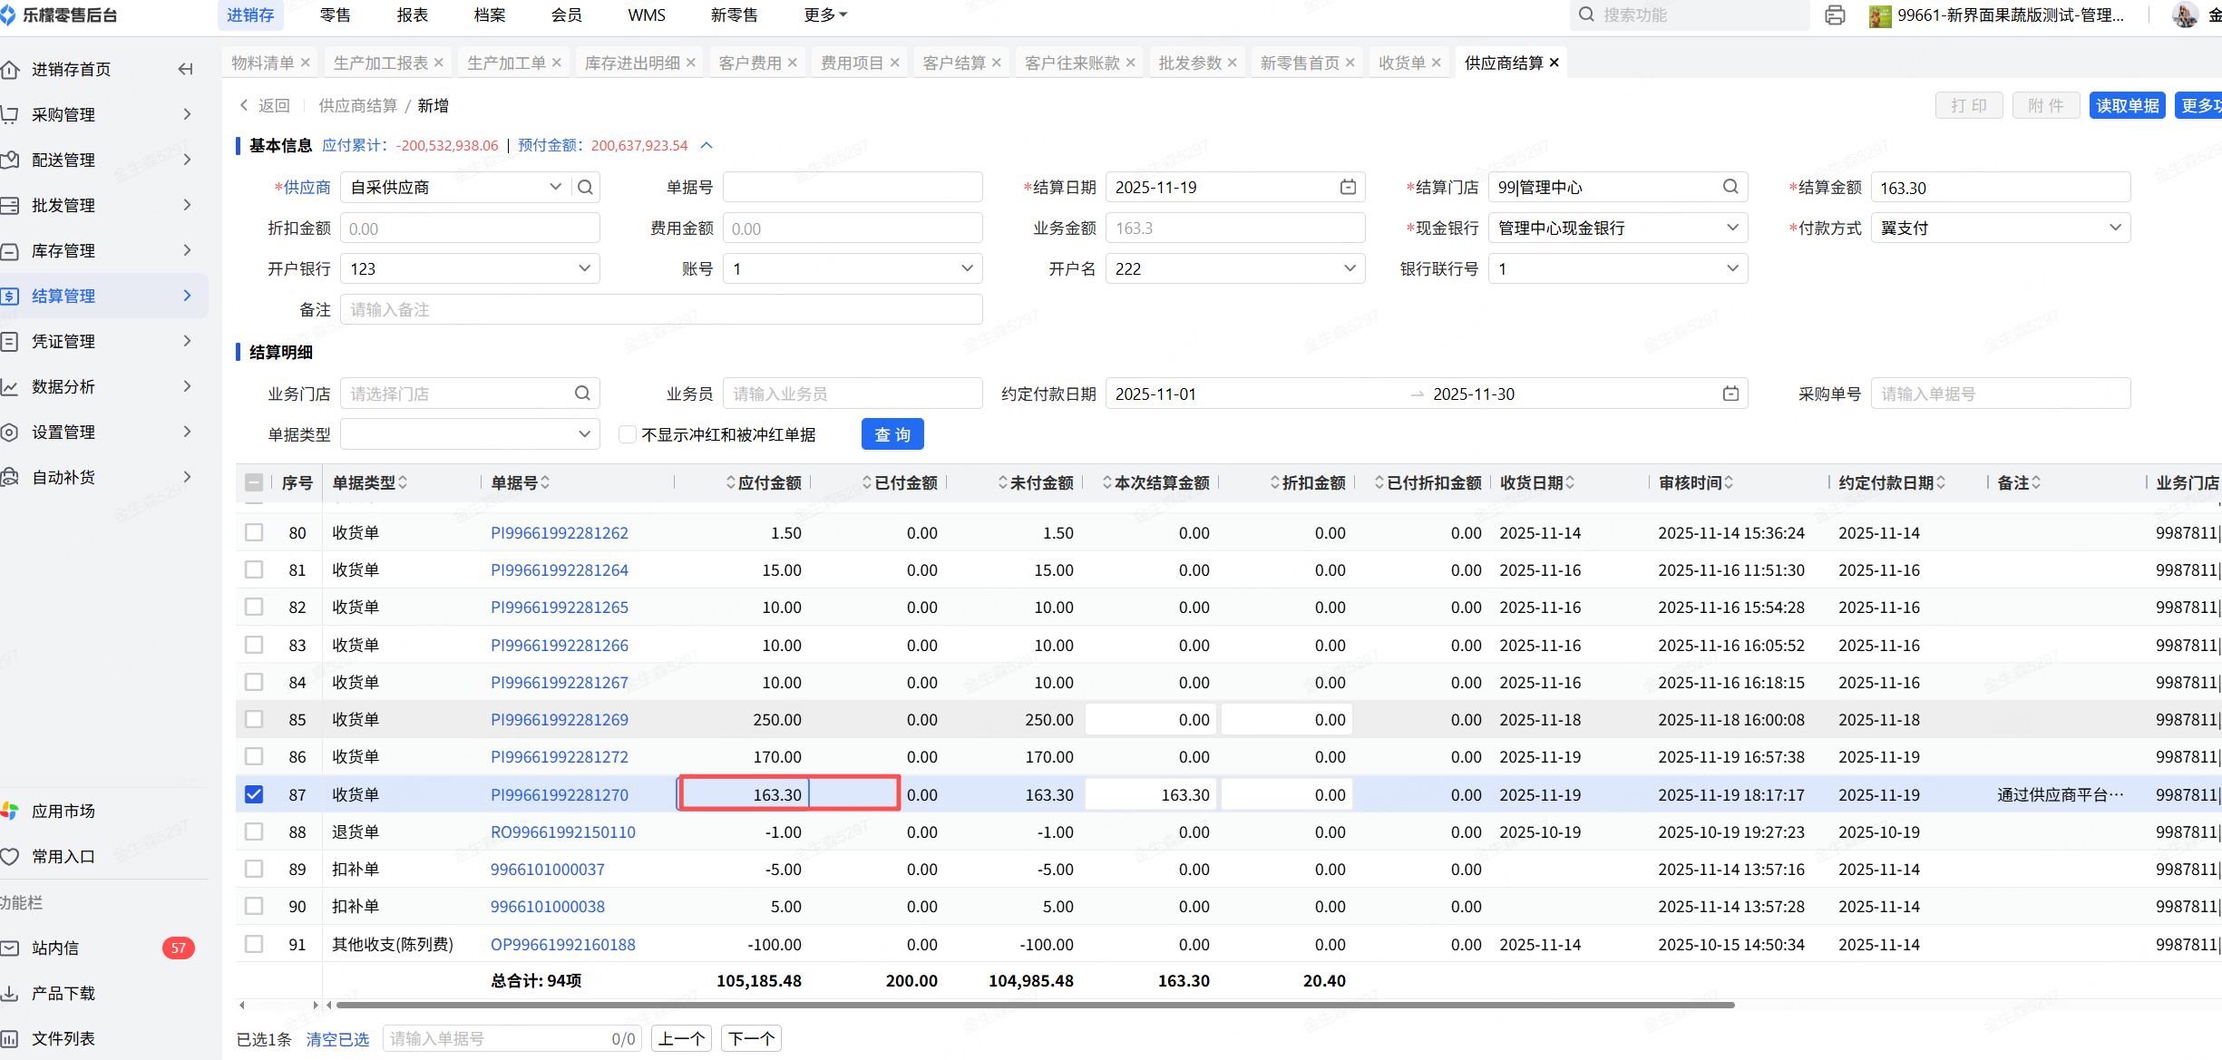Click the settlement store search icon
The width and height of the screenshot is (2222, 1060).
1730,187
